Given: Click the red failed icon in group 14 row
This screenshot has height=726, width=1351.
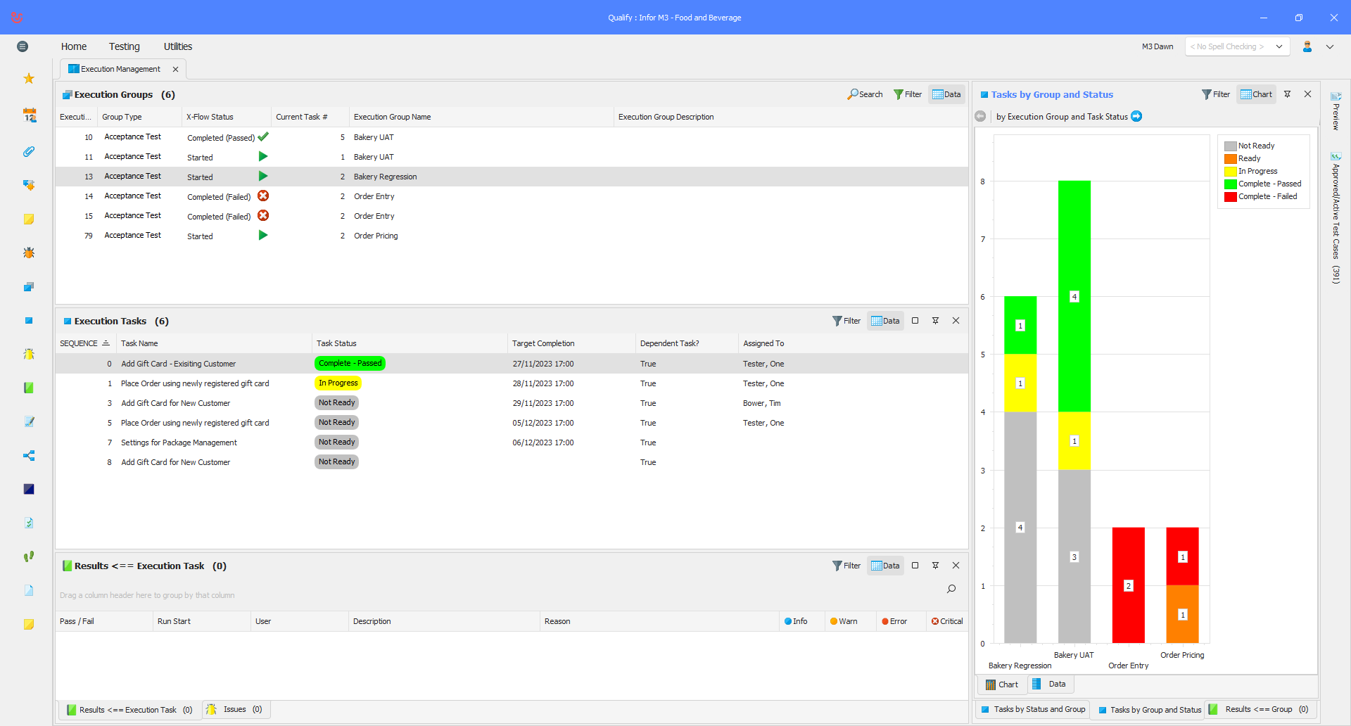Looking at the screenshot, I should (x=263, y=196).
